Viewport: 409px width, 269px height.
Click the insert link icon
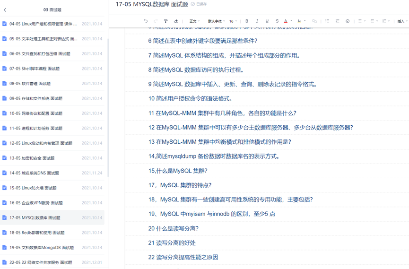(x=314, y=21)
